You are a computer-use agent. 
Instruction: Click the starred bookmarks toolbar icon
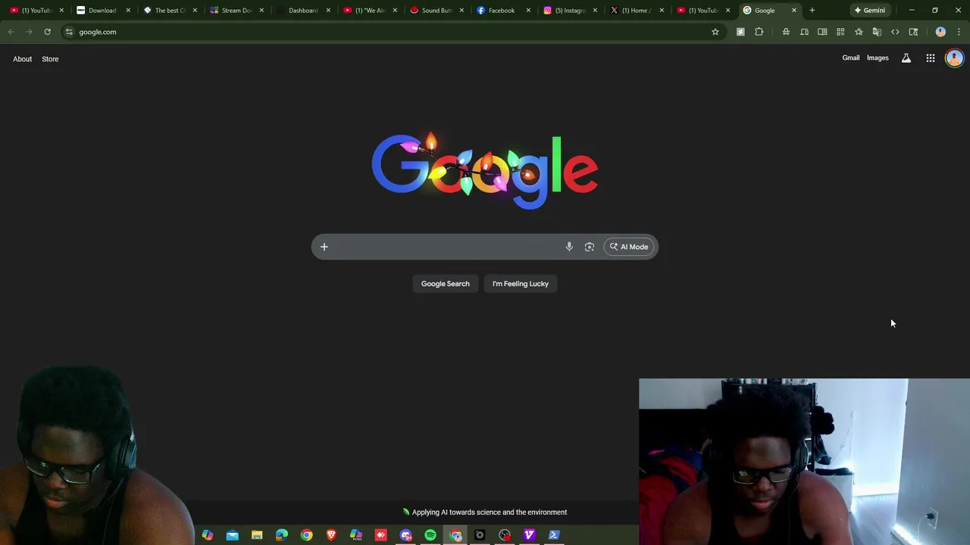click(859, 32)
